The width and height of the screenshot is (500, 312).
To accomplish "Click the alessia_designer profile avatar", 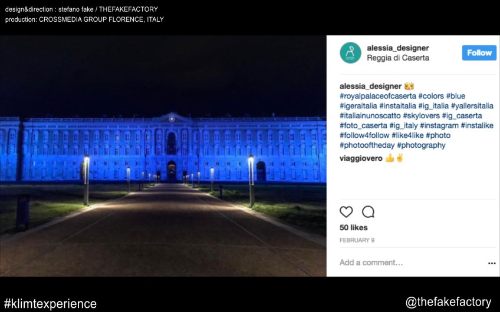I will point(350,53).
